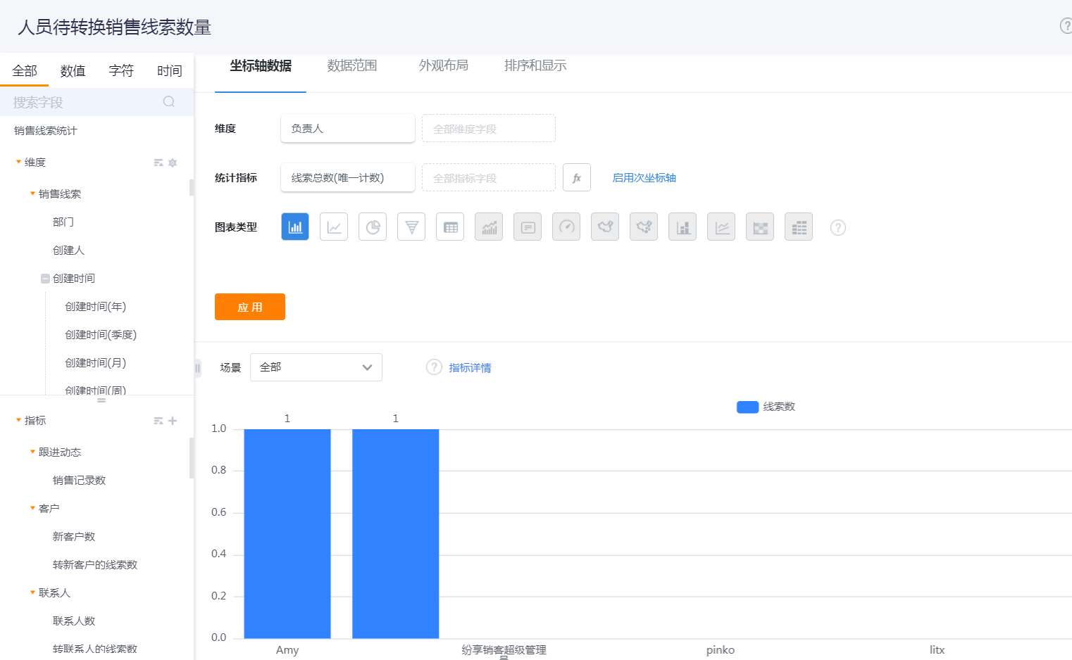Select the combo bar-line chart icon

489,227
